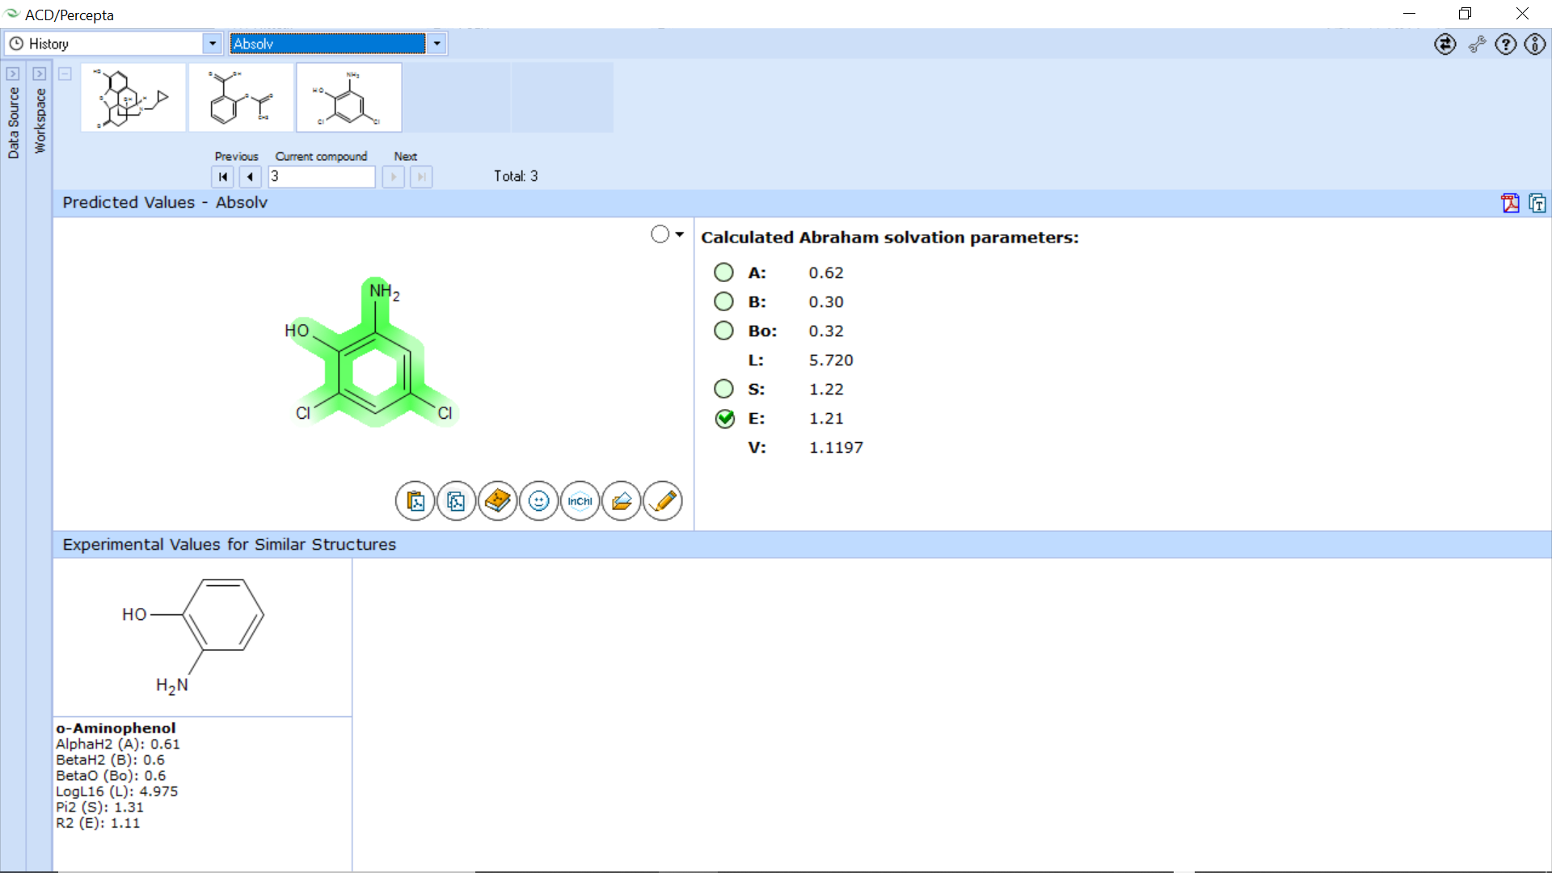Export results with the PDF icon
Viewport: 1552px width, 873px height.
tap(1510, 203)
